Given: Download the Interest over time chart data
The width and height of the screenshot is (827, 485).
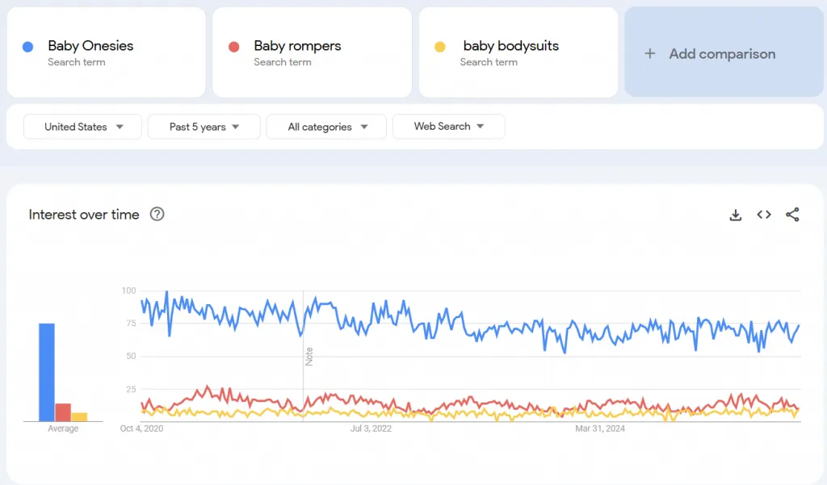Looking at the screenshot, I should coord(735,215).
